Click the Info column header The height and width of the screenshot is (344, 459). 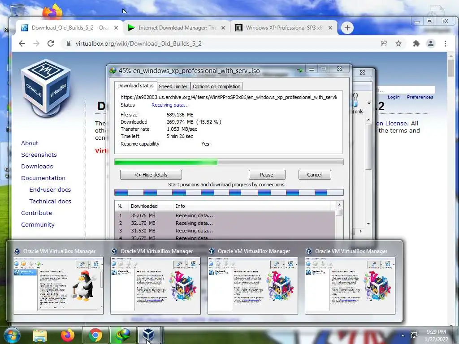pos(252,206)
